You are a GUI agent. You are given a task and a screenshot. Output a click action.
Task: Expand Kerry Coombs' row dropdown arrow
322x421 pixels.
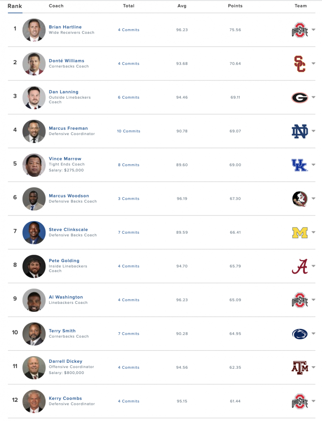point(313,401)
